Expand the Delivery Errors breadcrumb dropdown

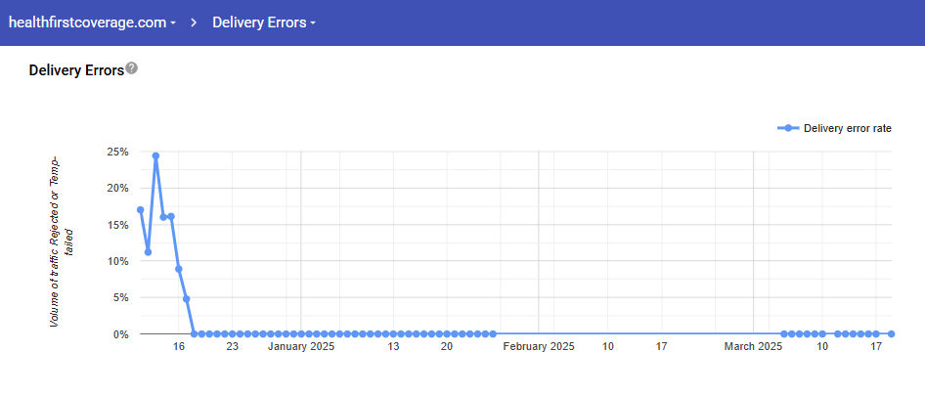point(264,22)
